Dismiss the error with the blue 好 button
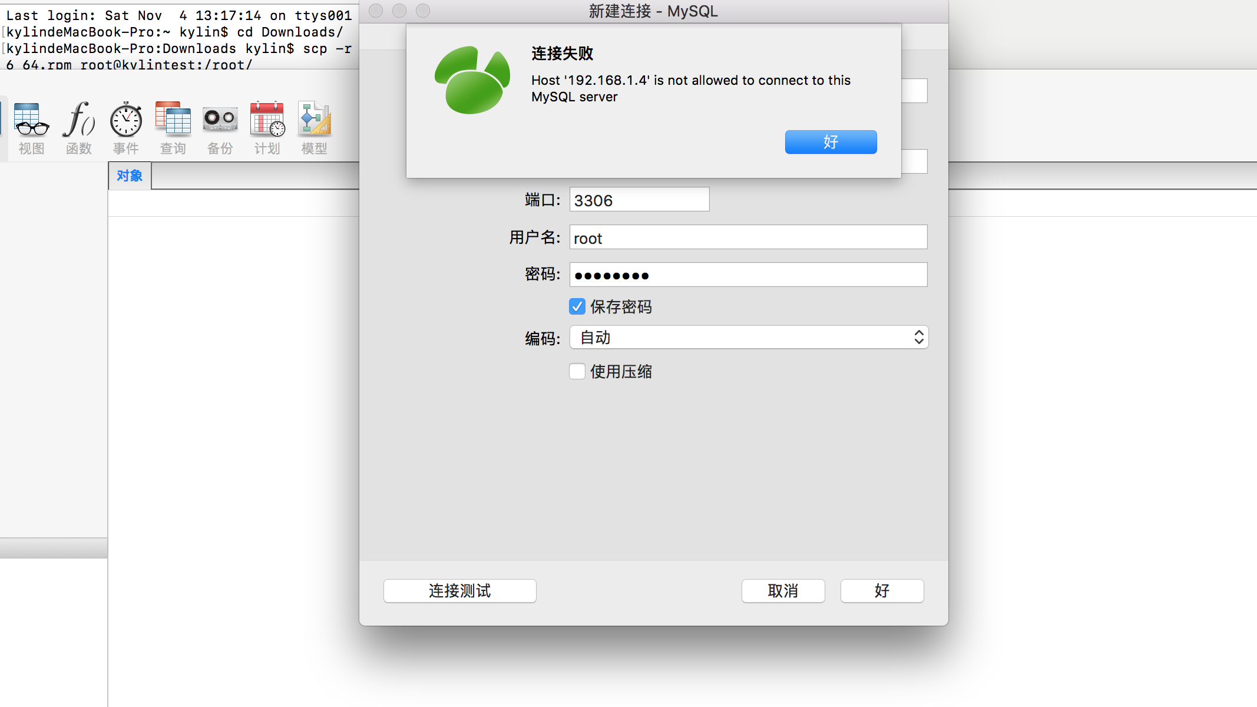The width and height of the screenshot is (1257, 707). click(831, 142)
